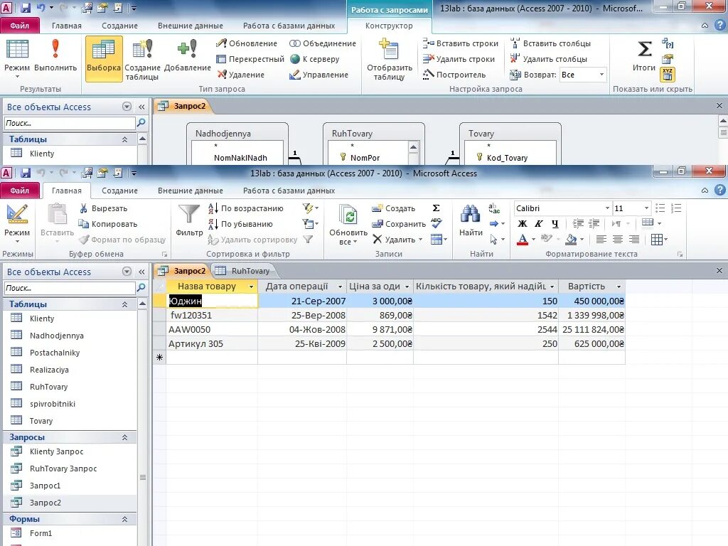The height and width of the screenshot is (546, 728).
Task: Choose the Перекрестный crosstab query
Action: [x=250, y=59]
